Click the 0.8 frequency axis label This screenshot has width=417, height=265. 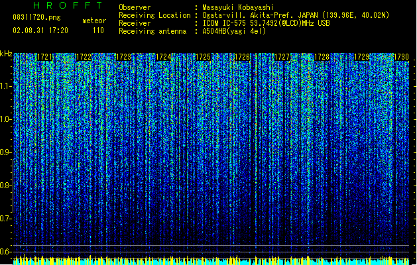click(6, 185)
